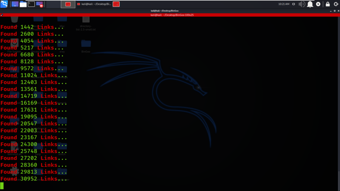
Task: Mute audio with the speaker icon
Action: click(x=302, y=4)
